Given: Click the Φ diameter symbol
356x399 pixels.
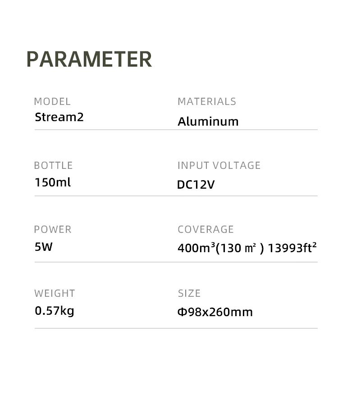Looking at the screenshot, I should (x=182, y=312).
